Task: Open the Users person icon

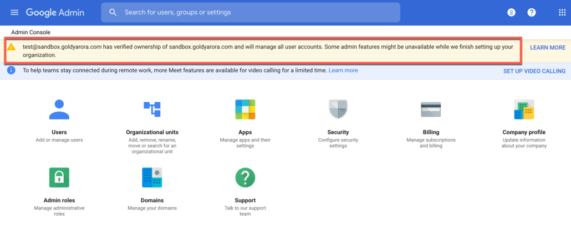Action: [59, 109]
